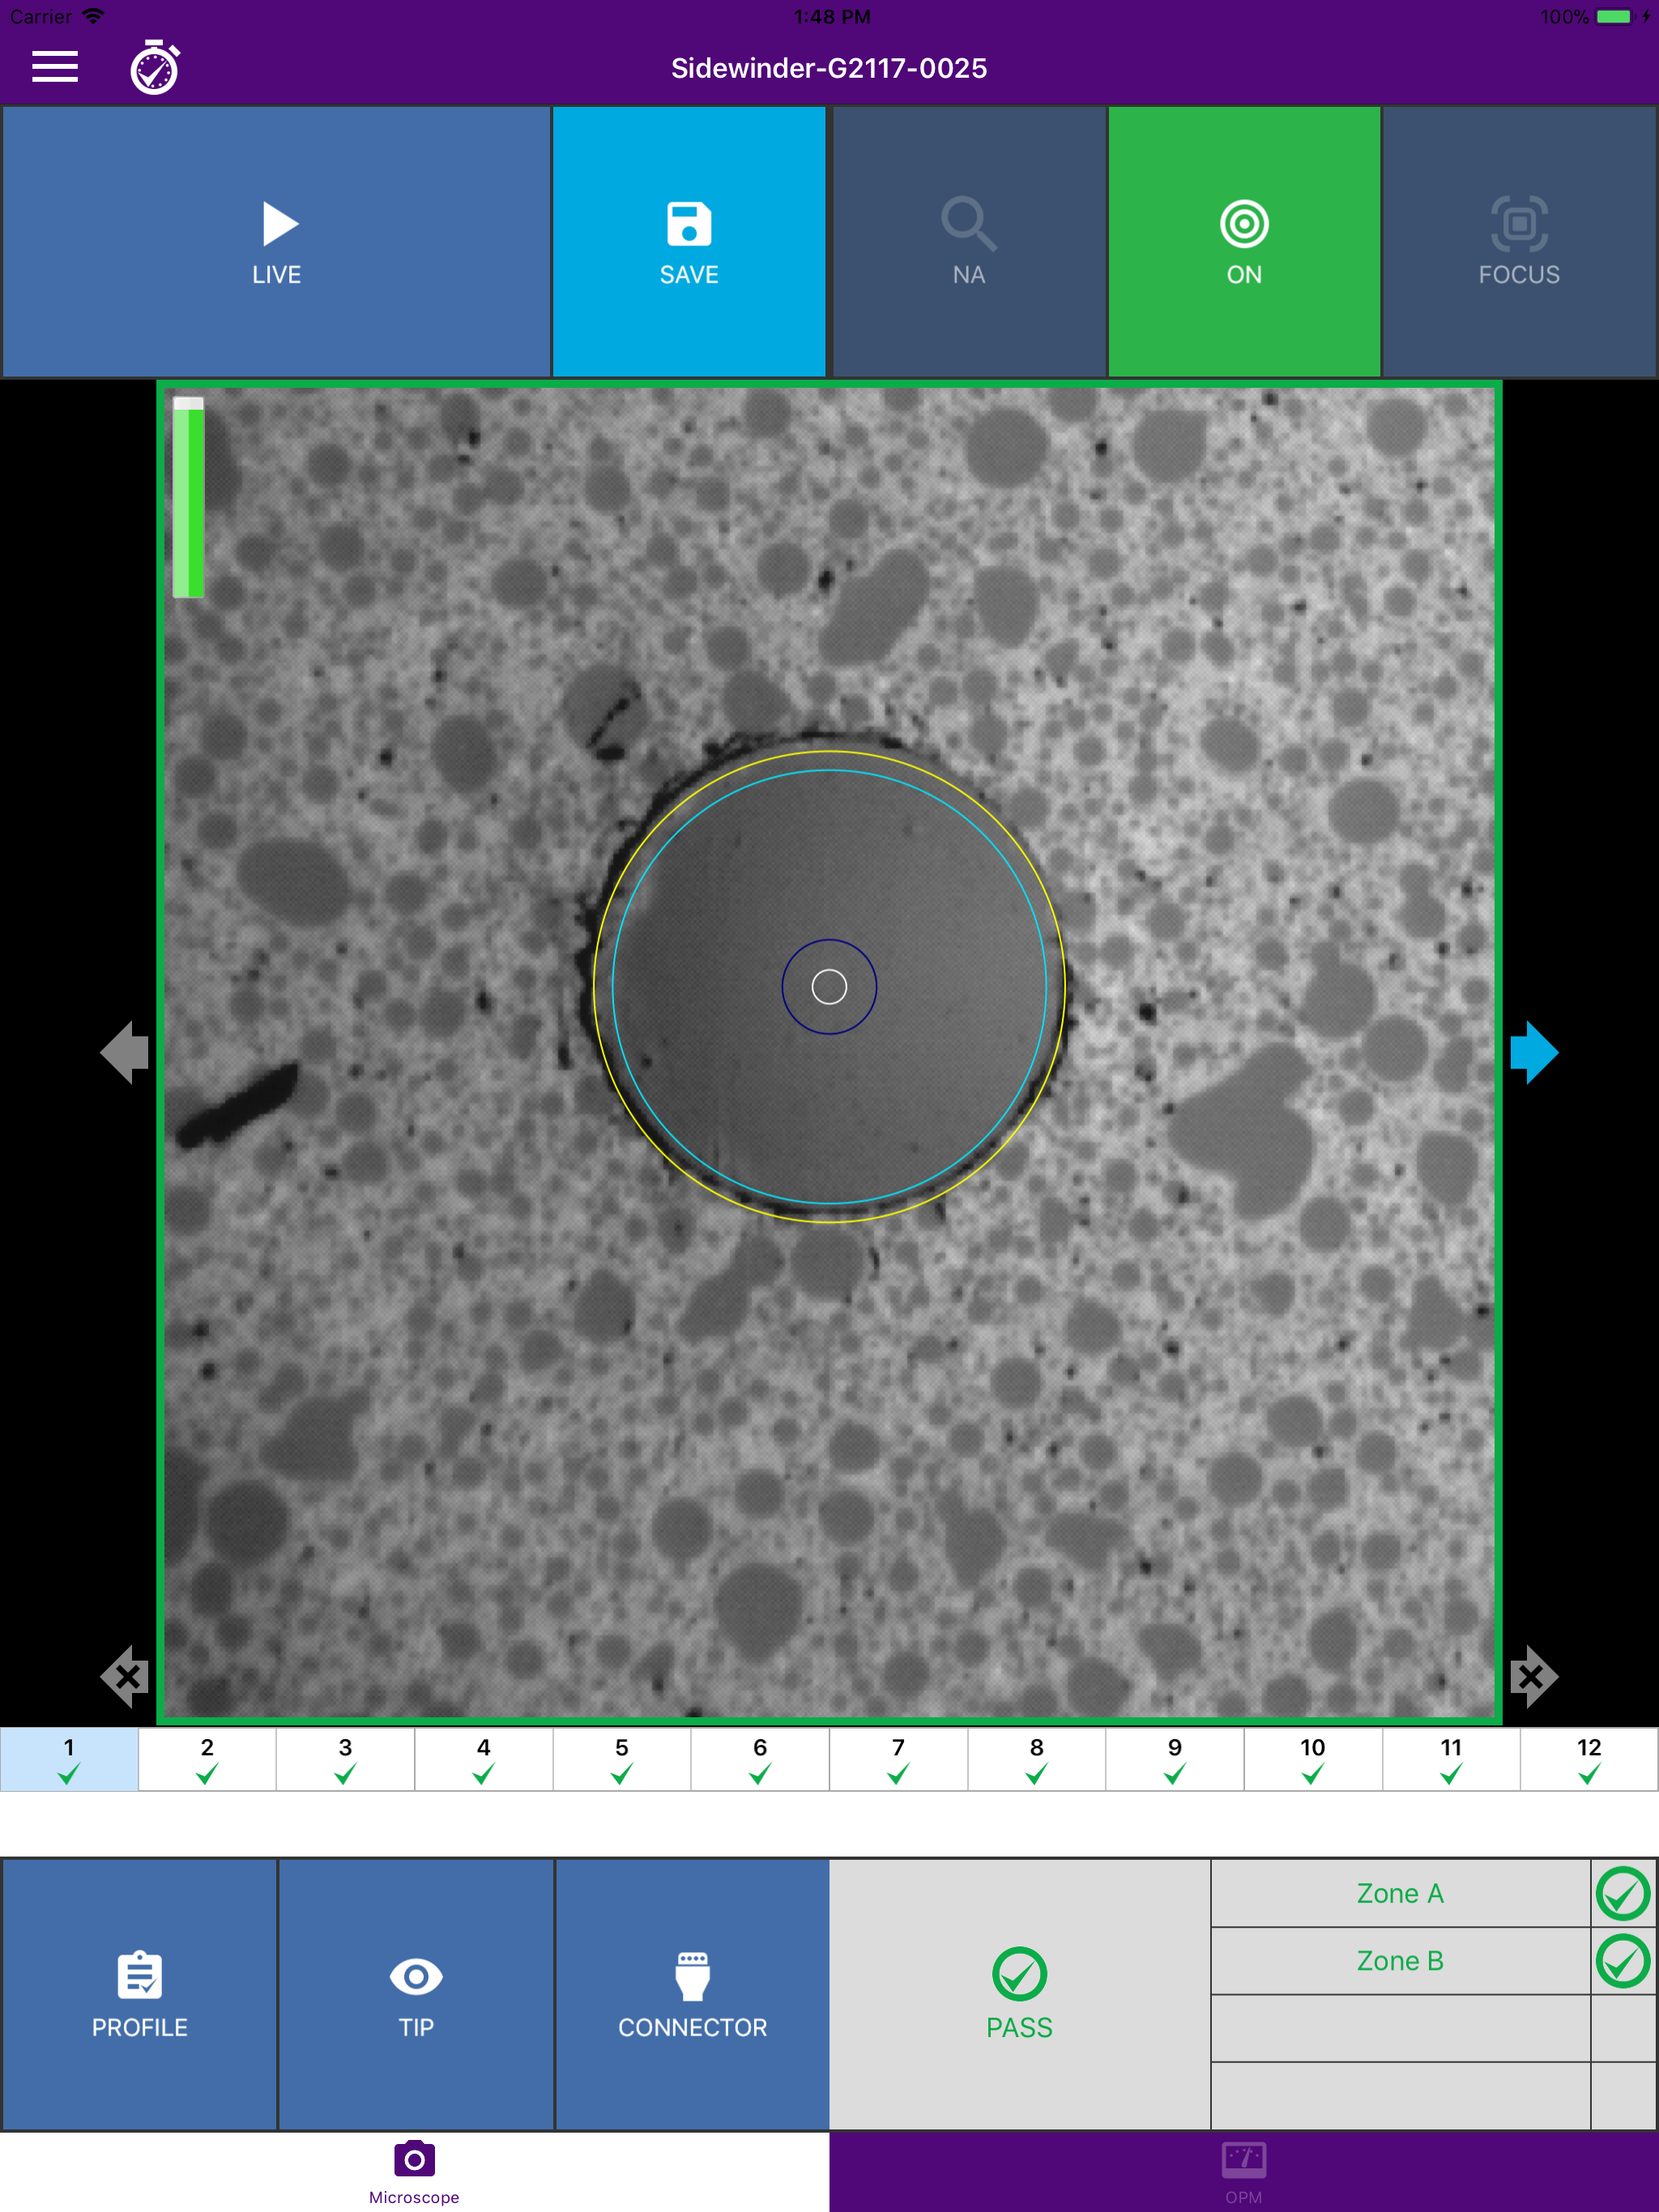Viewport: 1659px width, 2212px height.
Task: Open the hamburger menu
Action: [x=55, y=67]
